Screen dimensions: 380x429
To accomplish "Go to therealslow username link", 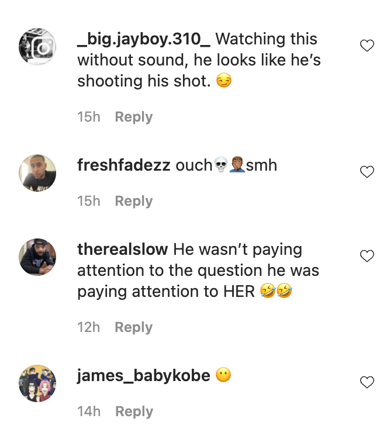I will tap(123, 250).
